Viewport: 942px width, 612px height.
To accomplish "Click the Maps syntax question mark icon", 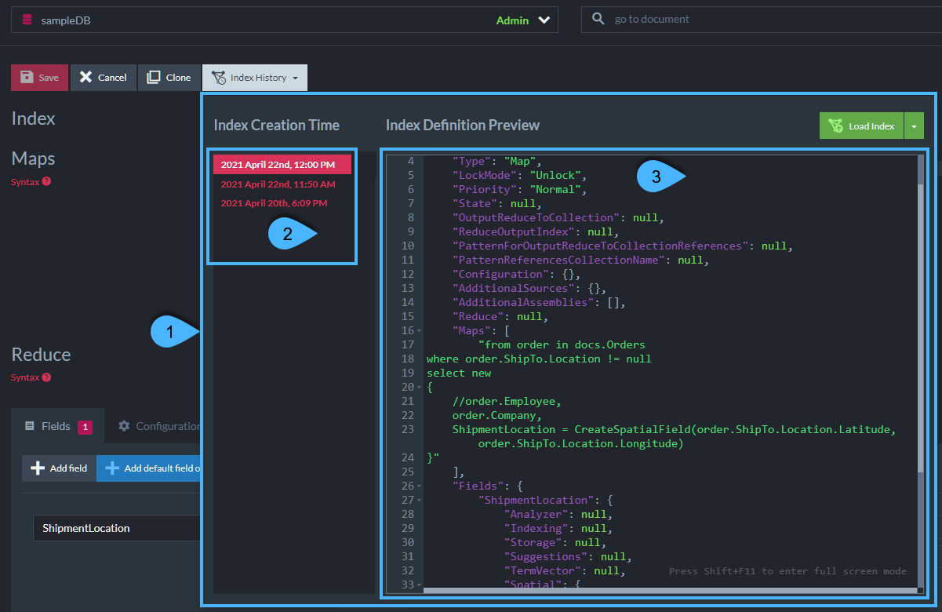I will pos(46,181).
